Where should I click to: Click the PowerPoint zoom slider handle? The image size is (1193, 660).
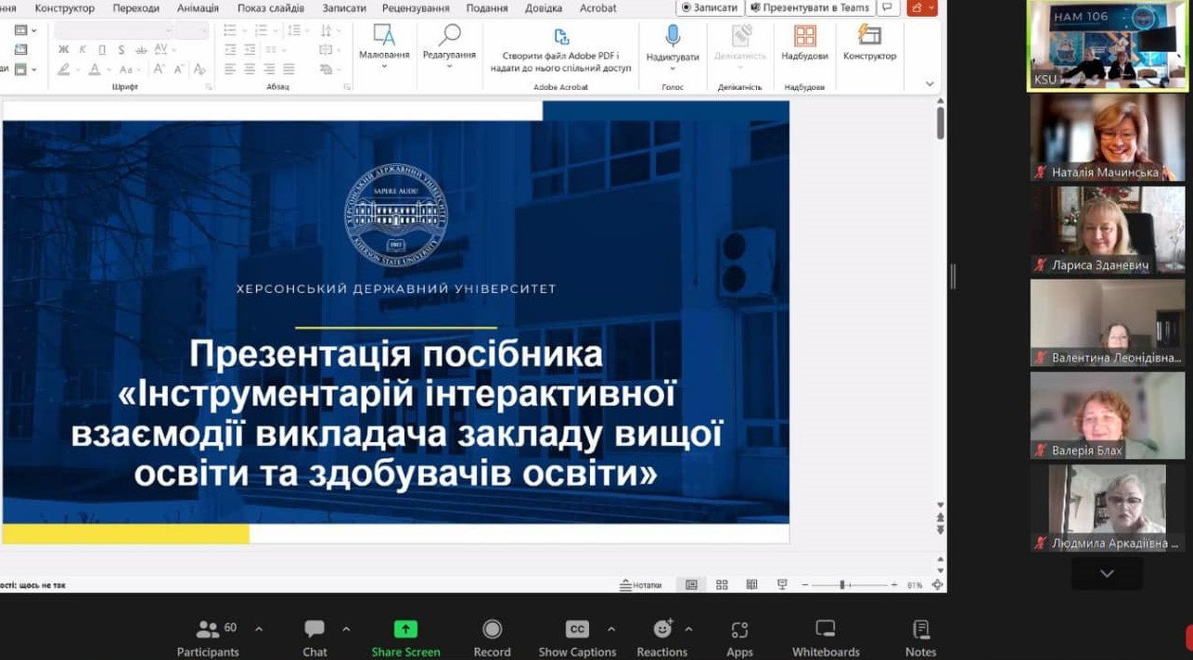click(842, 585)
